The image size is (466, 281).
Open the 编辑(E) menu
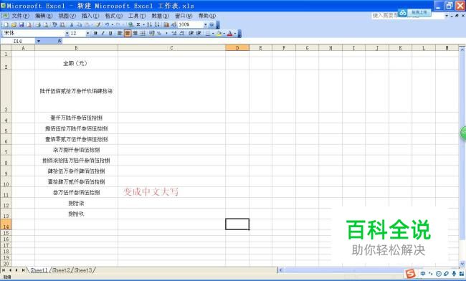44,16
